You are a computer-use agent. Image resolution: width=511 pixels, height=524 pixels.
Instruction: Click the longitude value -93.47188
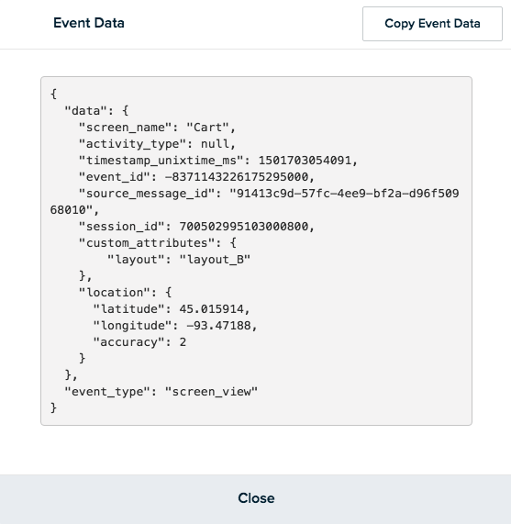pyautogui.click(x=218, y=326)
